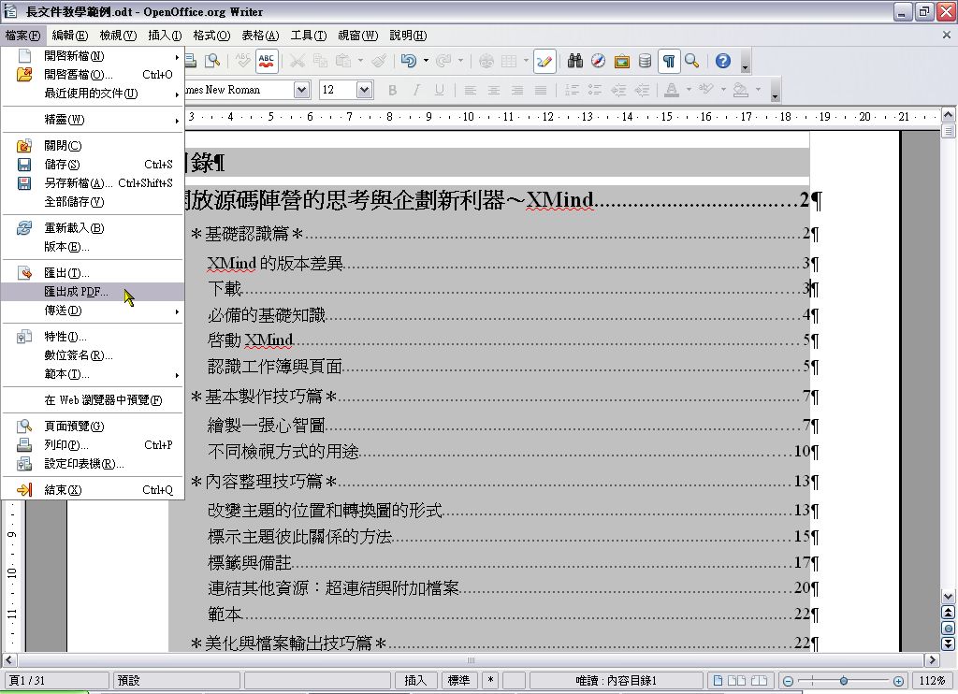Screen dimensions: 958x694
Task: Select Centered paragraph alignment icon
Action: [x=494, y=91]
